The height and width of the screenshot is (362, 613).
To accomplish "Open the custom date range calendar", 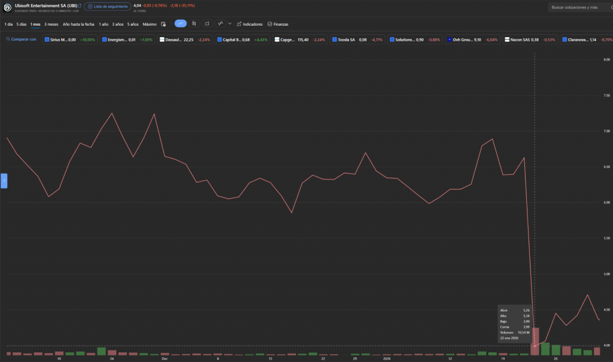I will [163, 24].
